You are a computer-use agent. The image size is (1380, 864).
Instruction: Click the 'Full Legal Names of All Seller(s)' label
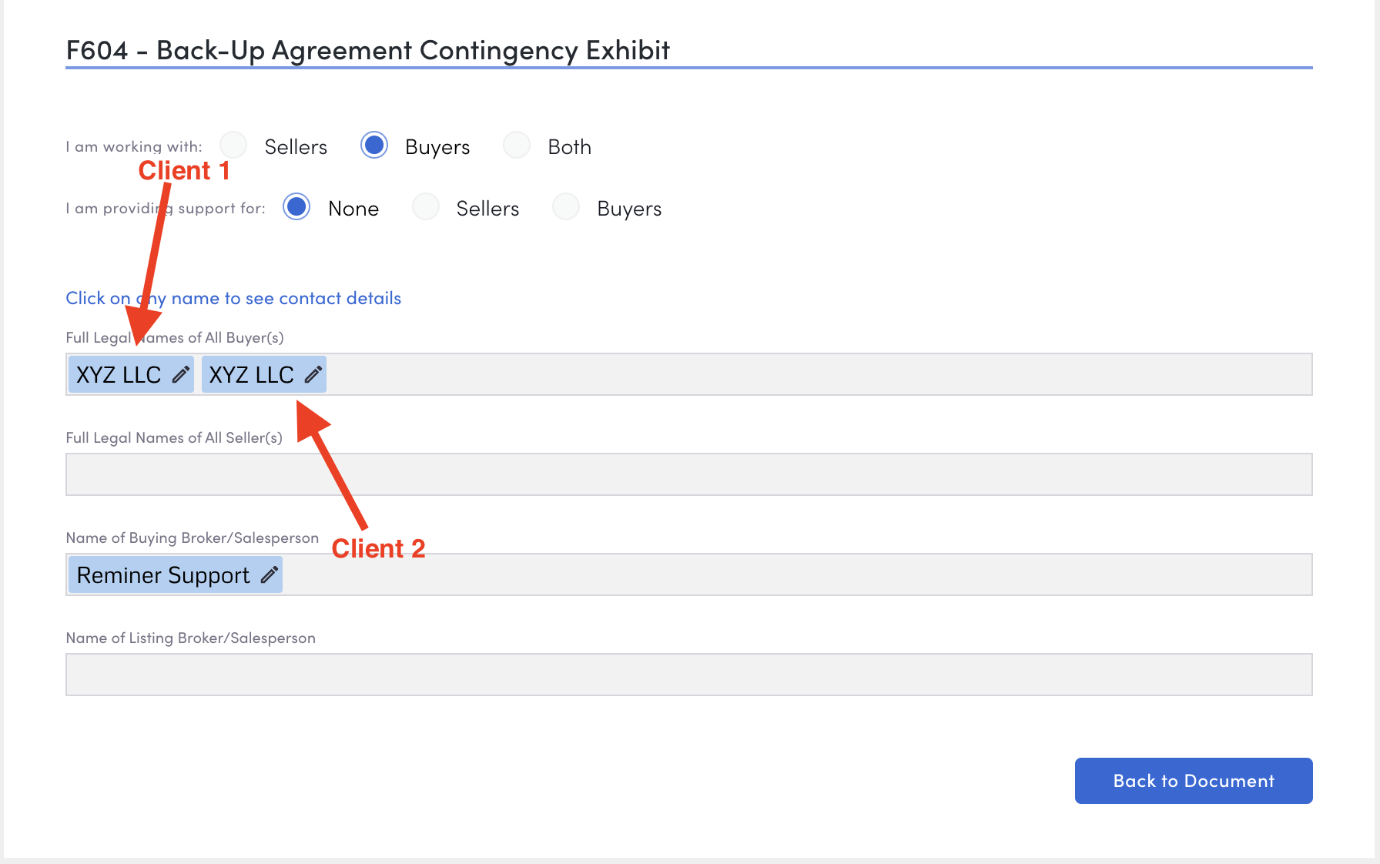pos(174,437)
